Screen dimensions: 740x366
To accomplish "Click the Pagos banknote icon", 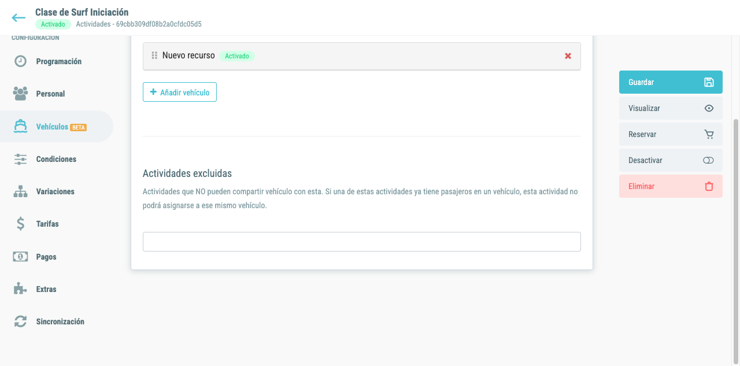I will [x=20, y=257].
